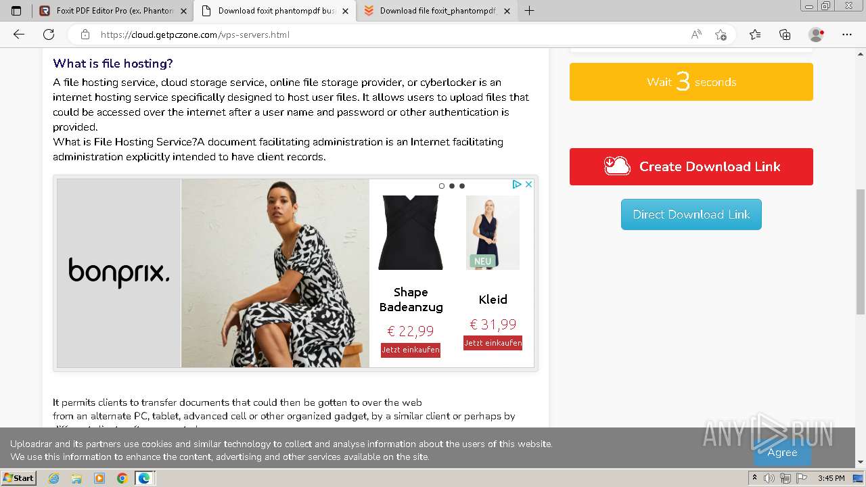Image resolution: width=866 pixels, height=487 pixels.
Task: Open the Windows Start button
Action: pos(19,478)
